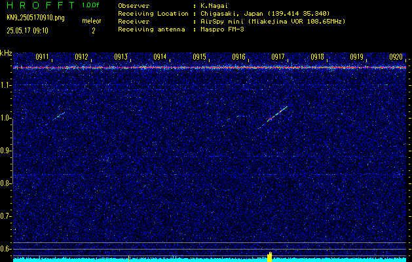Click the 0.6 frequency axis label
This screenshot has height=262, width=412.
(5, 249)
